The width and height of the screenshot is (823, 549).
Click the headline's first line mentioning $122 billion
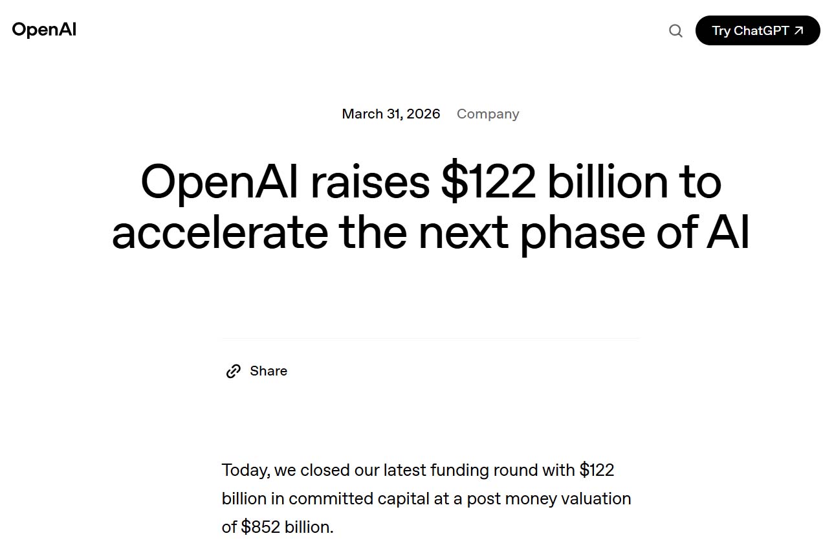(430, 181)
